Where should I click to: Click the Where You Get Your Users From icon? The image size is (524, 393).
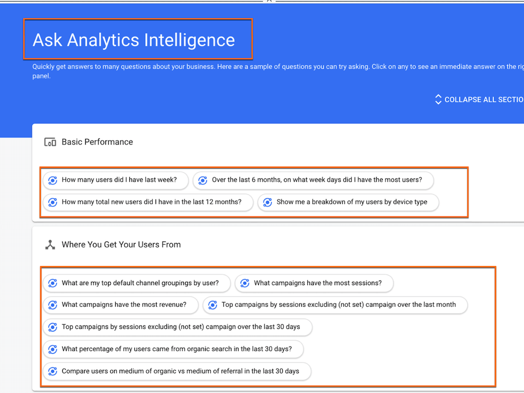(50, 244)
